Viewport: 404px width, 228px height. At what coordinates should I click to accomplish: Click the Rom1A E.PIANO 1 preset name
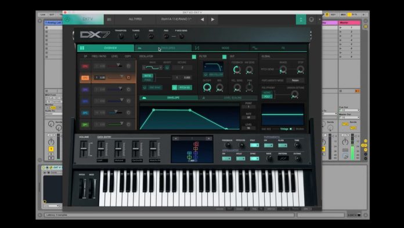[x=176, y=19]
